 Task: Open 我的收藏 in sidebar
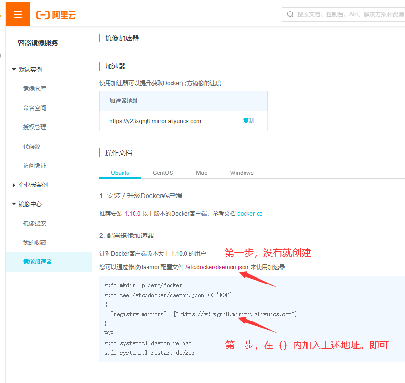[x=35, y=242]
